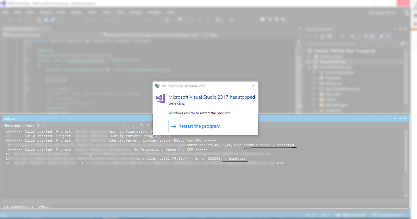Click the Controller.cs(44,35,44,35) error CS1002 line
The height and width of the screenshot is (219, 417).
[x=150, y=145]
